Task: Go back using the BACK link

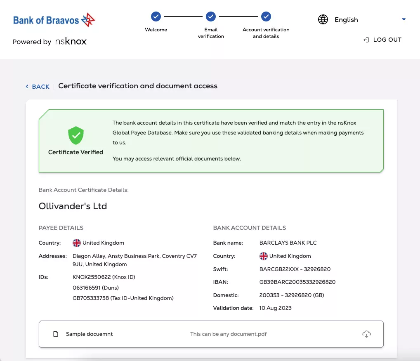Action: [x=40, y=87]
